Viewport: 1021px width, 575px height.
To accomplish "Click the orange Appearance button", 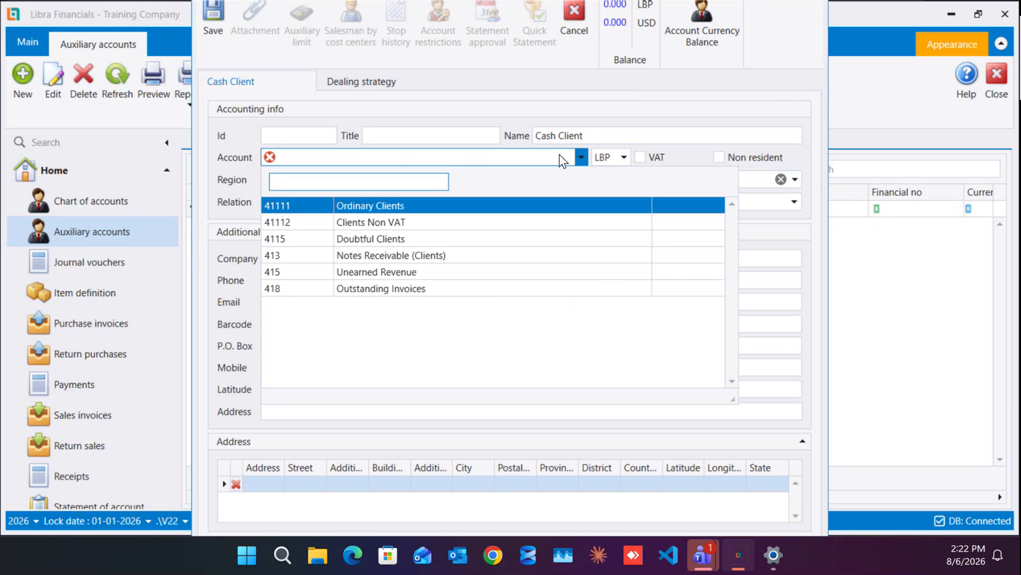I will (952, 44).
